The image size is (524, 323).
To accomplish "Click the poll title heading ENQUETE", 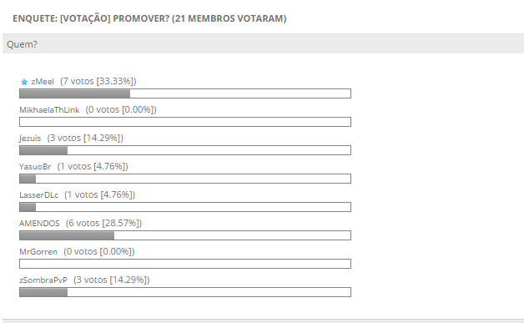I will pos(149,18).
